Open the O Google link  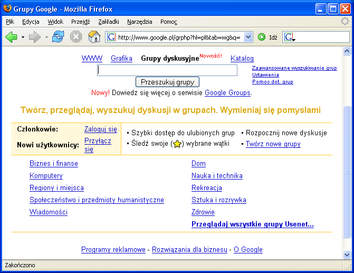(x=248, y=249)
